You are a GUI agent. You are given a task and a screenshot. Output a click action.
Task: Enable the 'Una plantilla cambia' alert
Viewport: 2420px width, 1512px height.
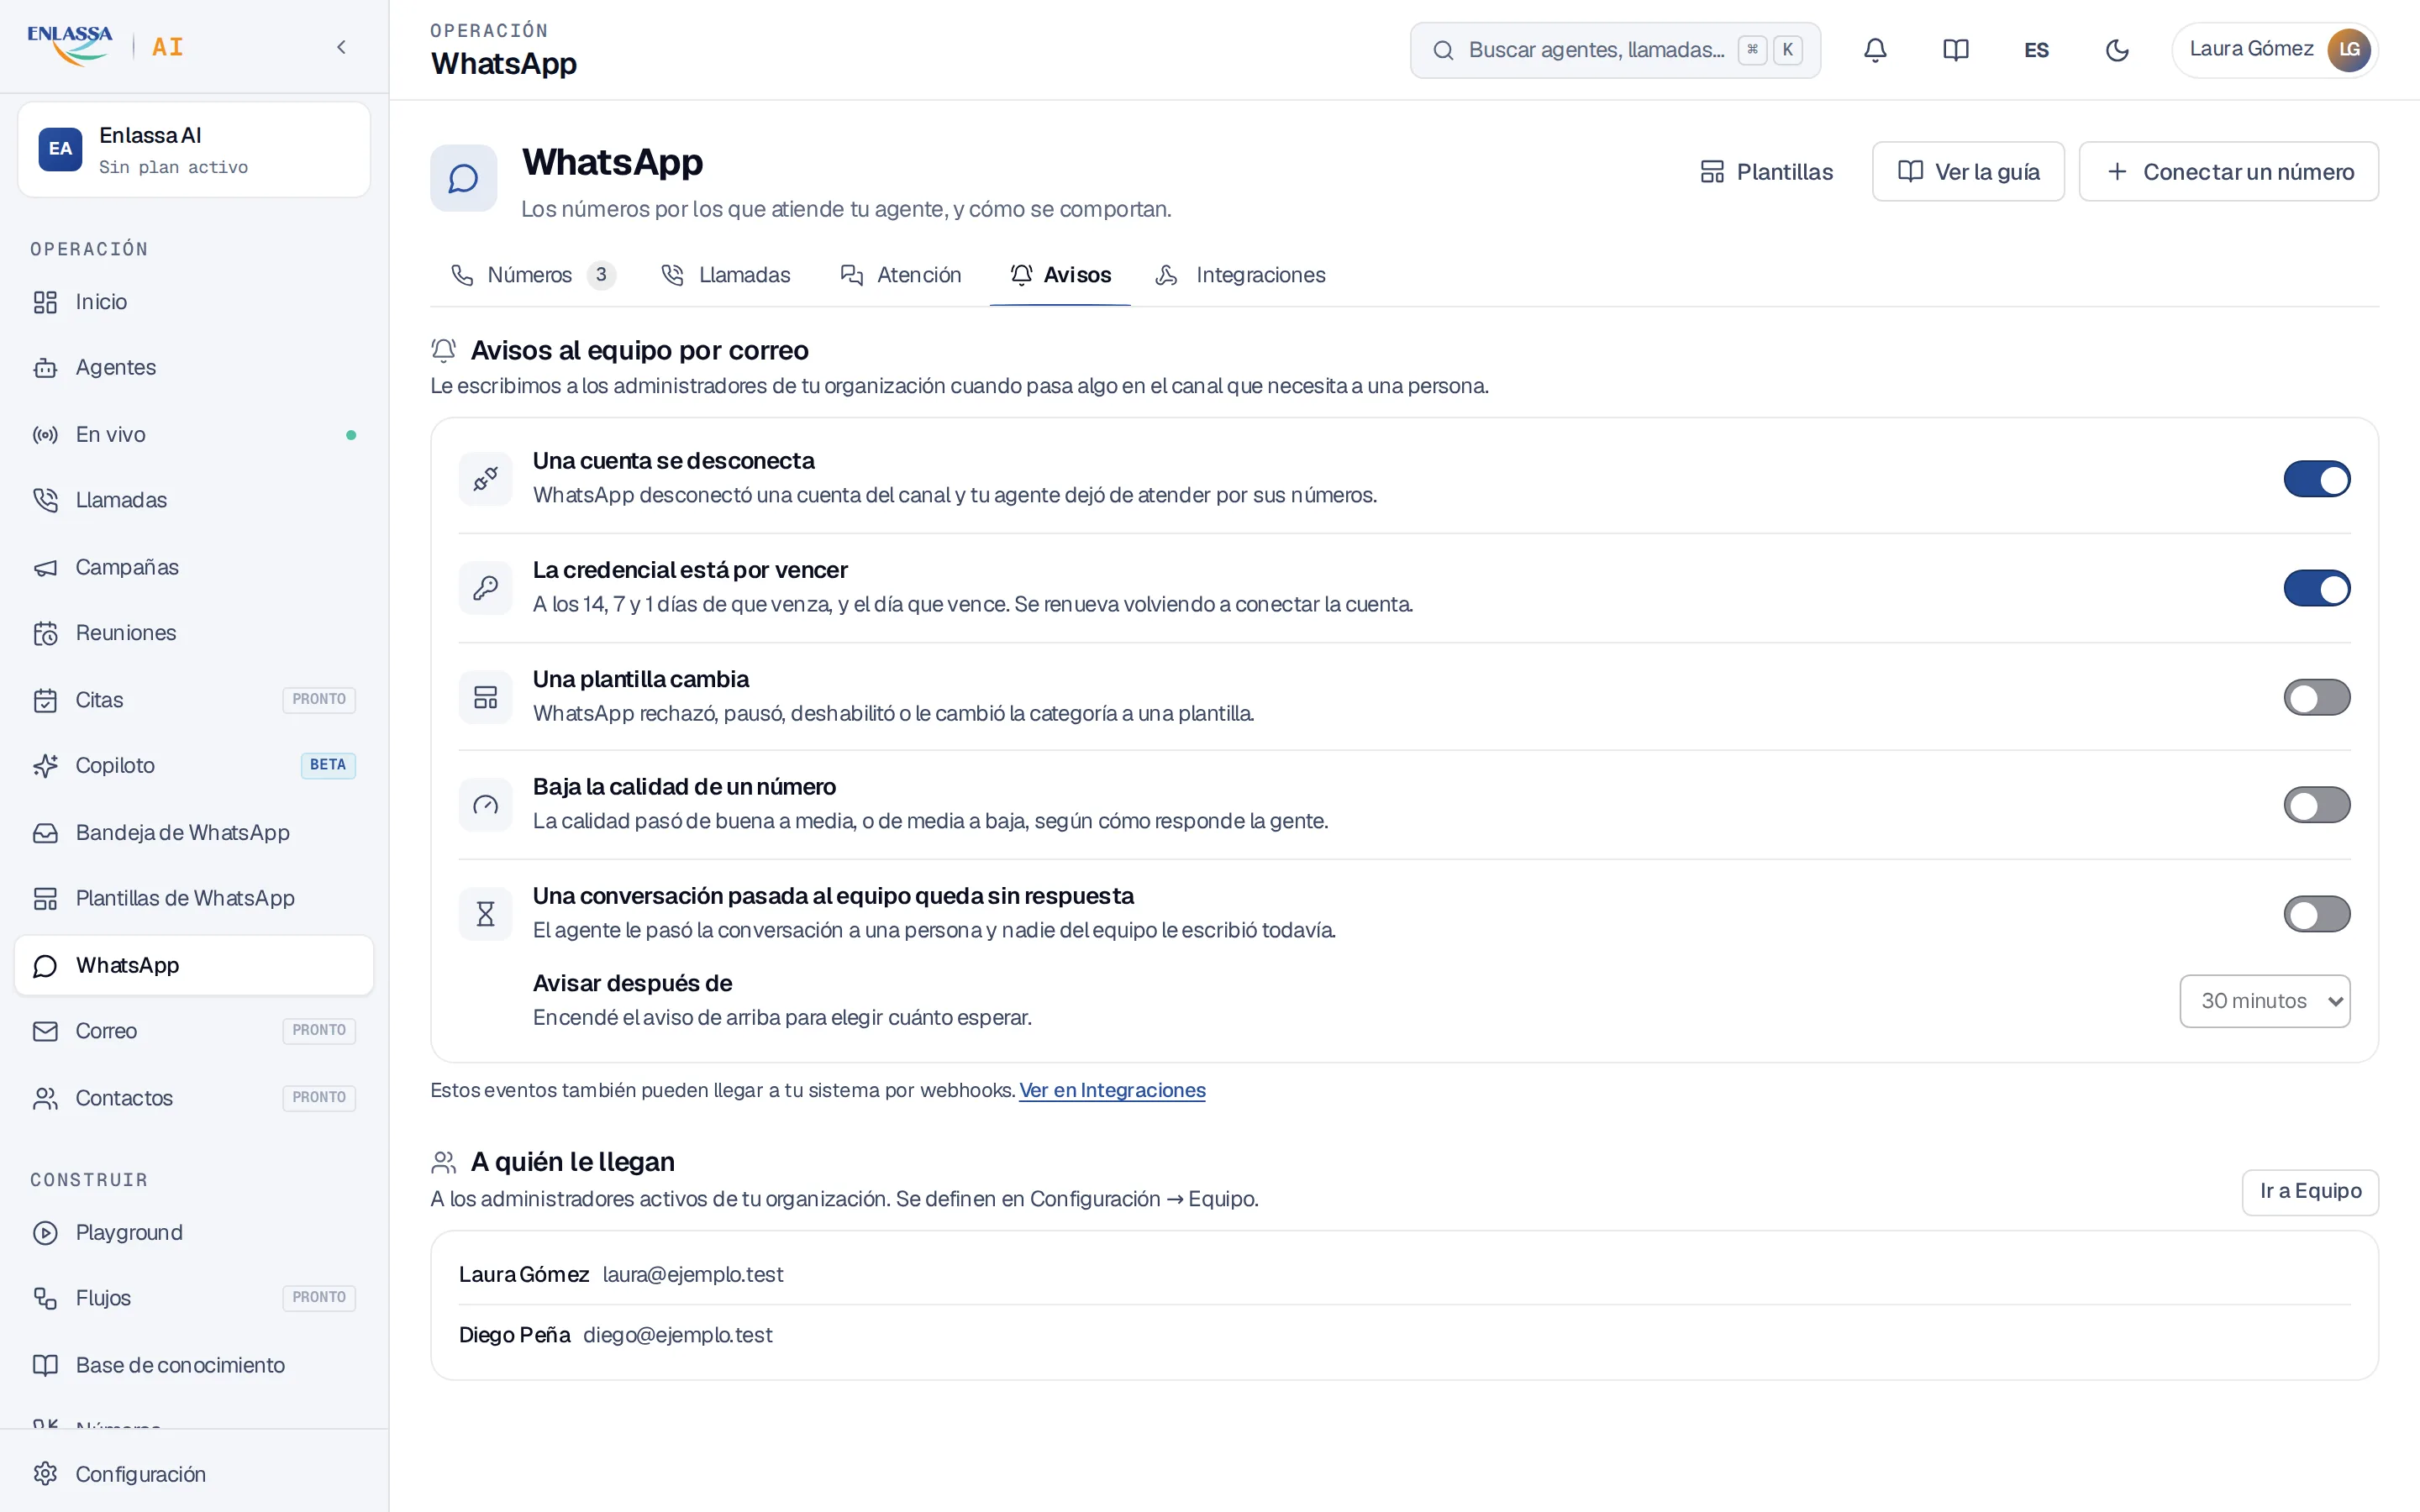click(x=2316, y=697)
